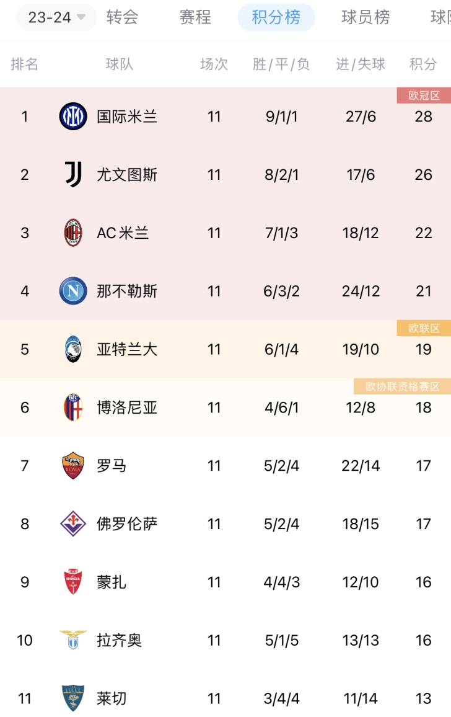
Task: Click the Juventus club logo
Action: (x=73, y=174)
